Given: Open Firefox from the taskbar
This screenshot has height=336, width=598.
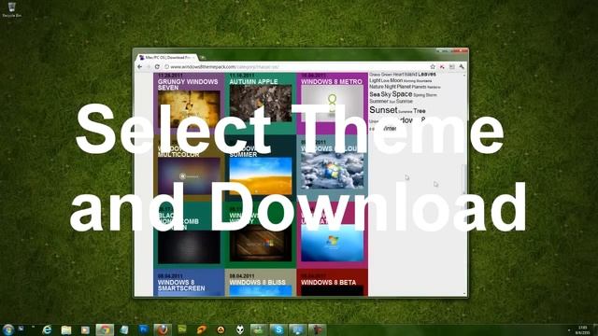Looking at the screenshot, I should click(163, 329).
